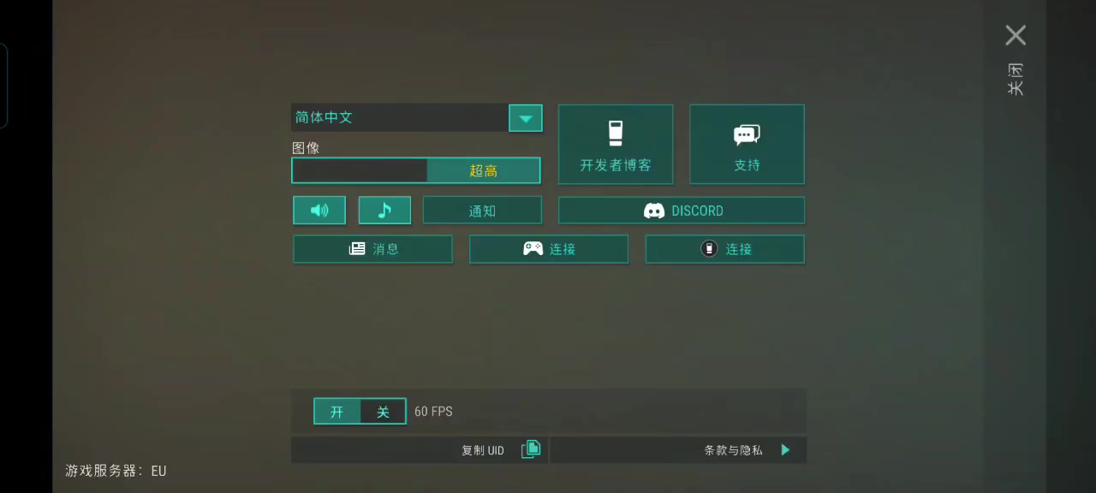Expand the language dropdown arrow
This screenshot has height=493, width=1096.
526,118
